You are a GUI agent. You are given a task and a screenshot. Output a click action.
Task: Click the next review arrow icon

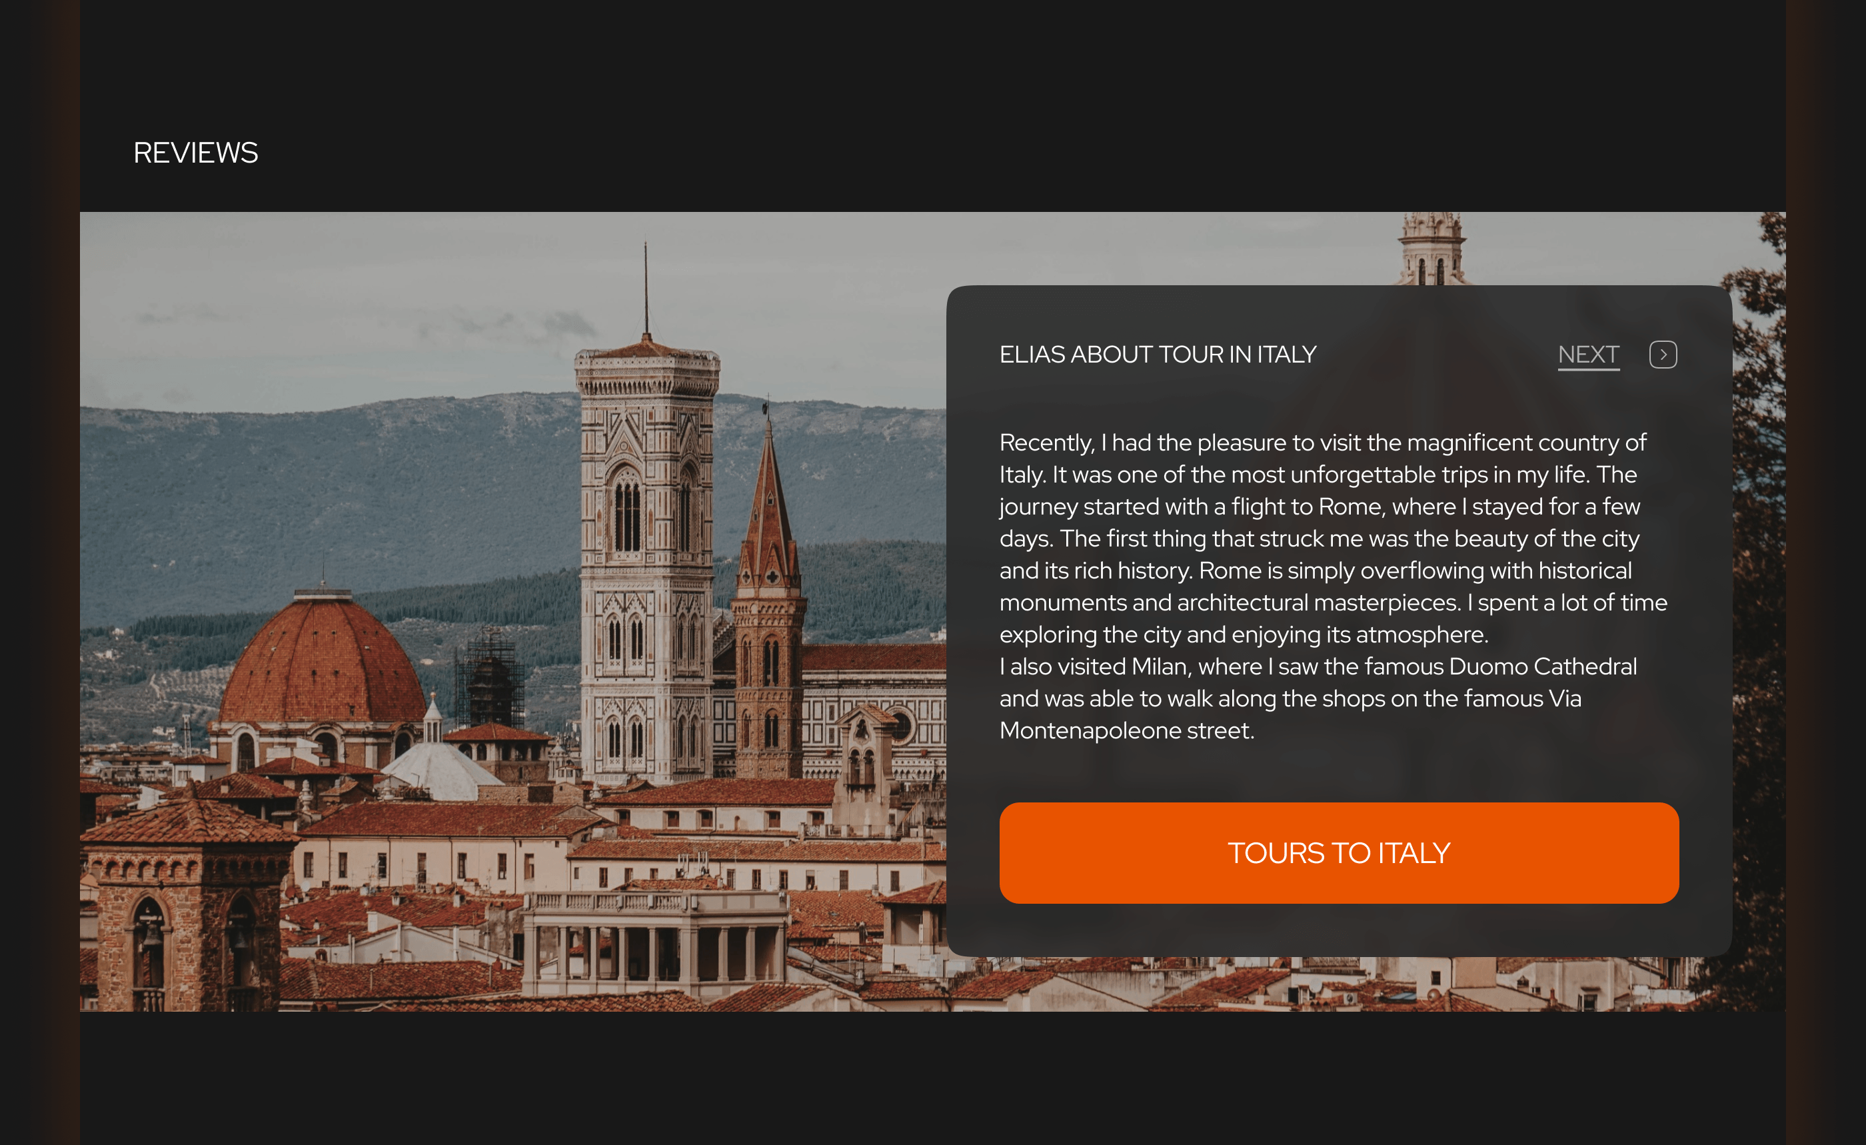[1663, 355]
